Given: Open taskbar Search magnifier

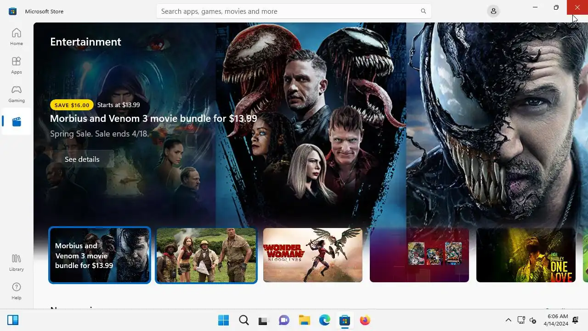Looking at the screenshot, I should tap(244, 320).
